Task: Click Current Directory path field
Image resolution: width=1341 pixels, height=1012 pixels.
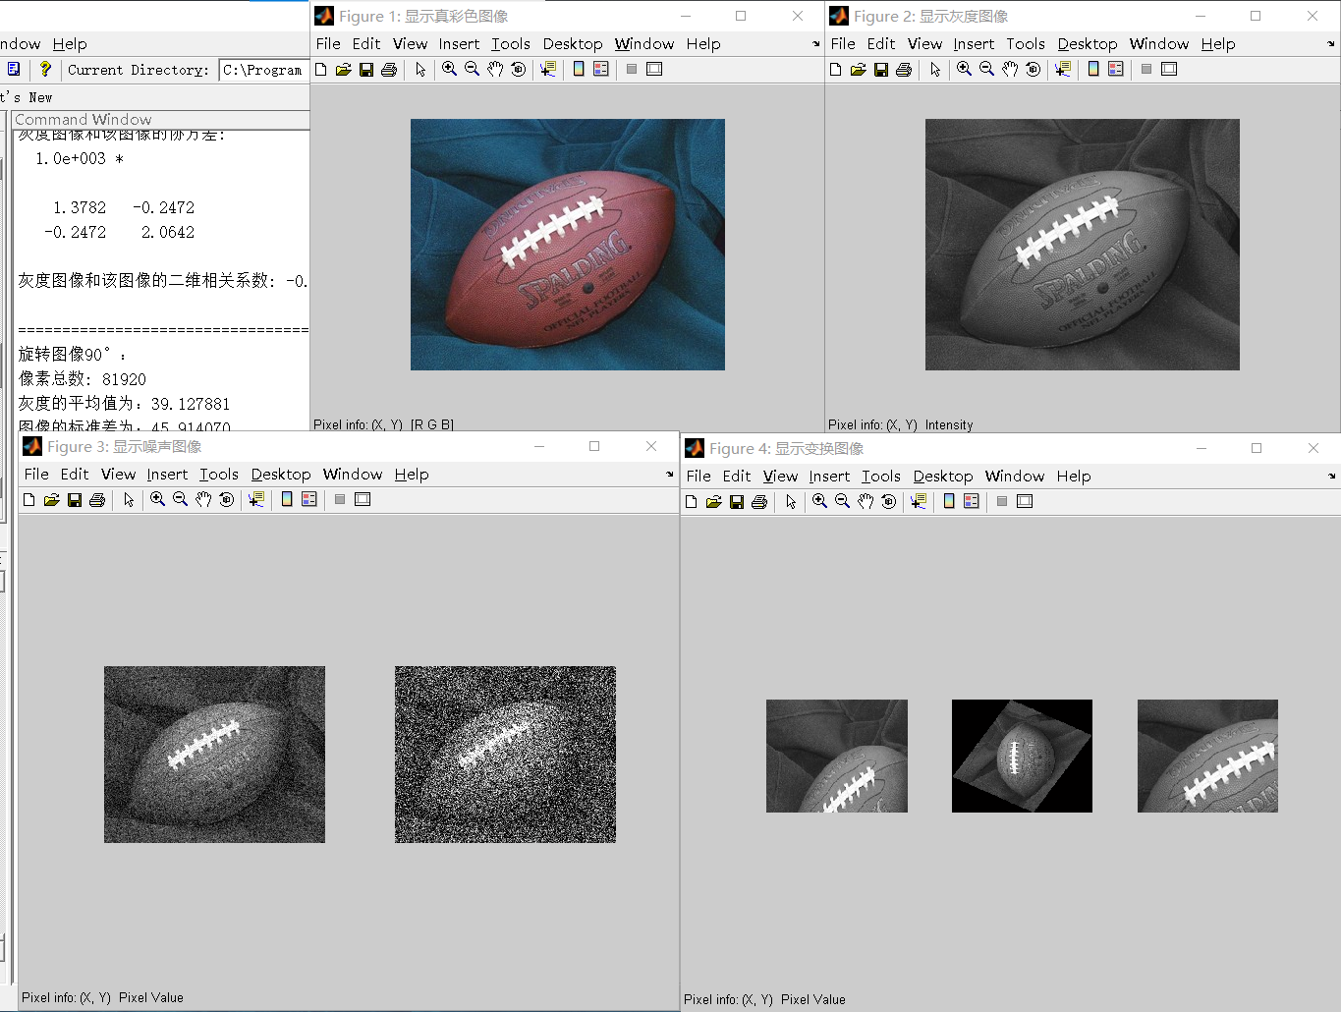Action: 263,70
